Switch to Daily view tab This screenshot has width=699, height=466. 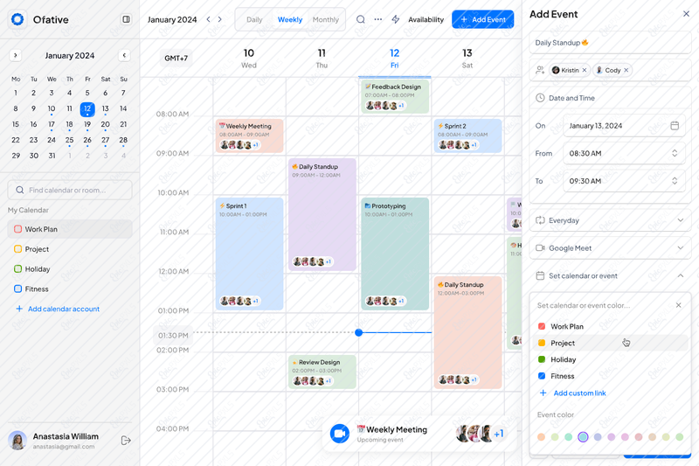pos(254,19)
